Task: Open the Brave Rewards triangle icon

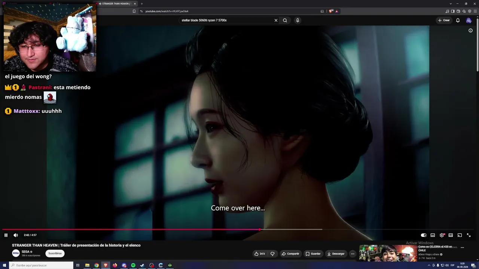Action: pyautogui.click(x=337, y=11)
